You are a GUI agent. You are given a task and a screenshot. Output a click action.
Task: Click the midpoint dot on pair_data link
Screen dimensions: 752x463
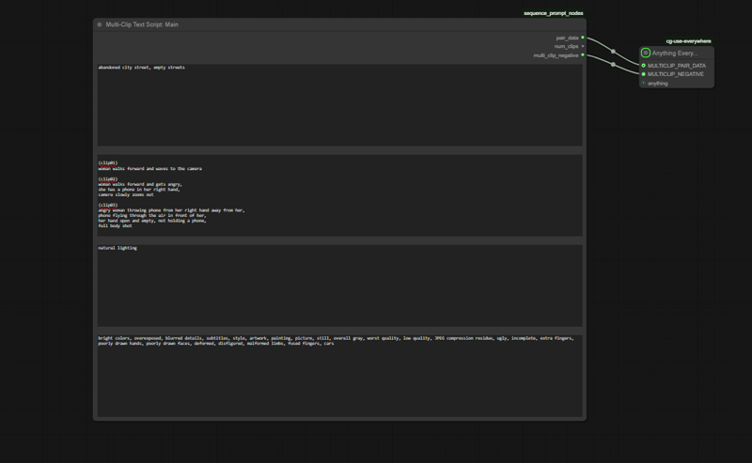click(x=613, y=52)
